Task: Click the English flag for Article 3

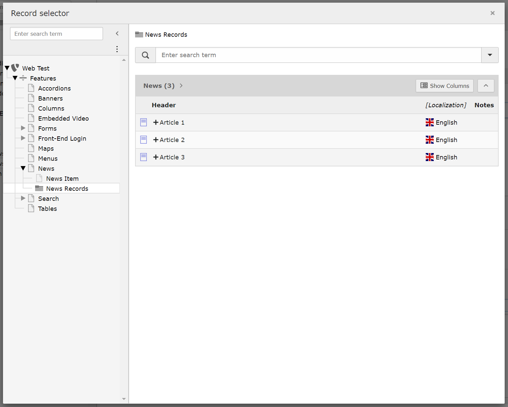Action: (430, 157)
